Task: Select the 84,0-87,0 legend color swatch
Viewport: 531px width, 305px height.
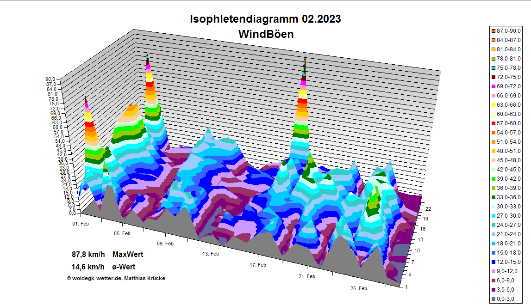Action: [x=494, y=40]
